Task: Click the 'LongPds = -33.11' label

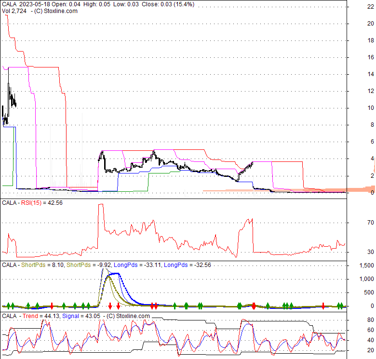Action: [137, 265]
